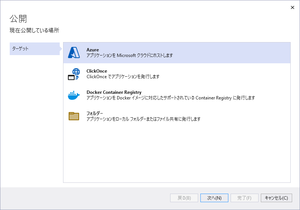Select the ターゲット step tab
The width and height of the screenshot is (300, 210).
pos(34,49)
